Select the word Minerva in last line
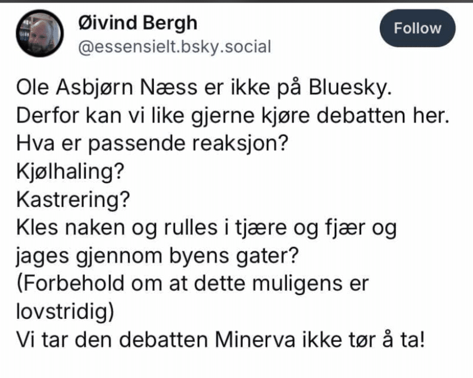 pos(255,340)
